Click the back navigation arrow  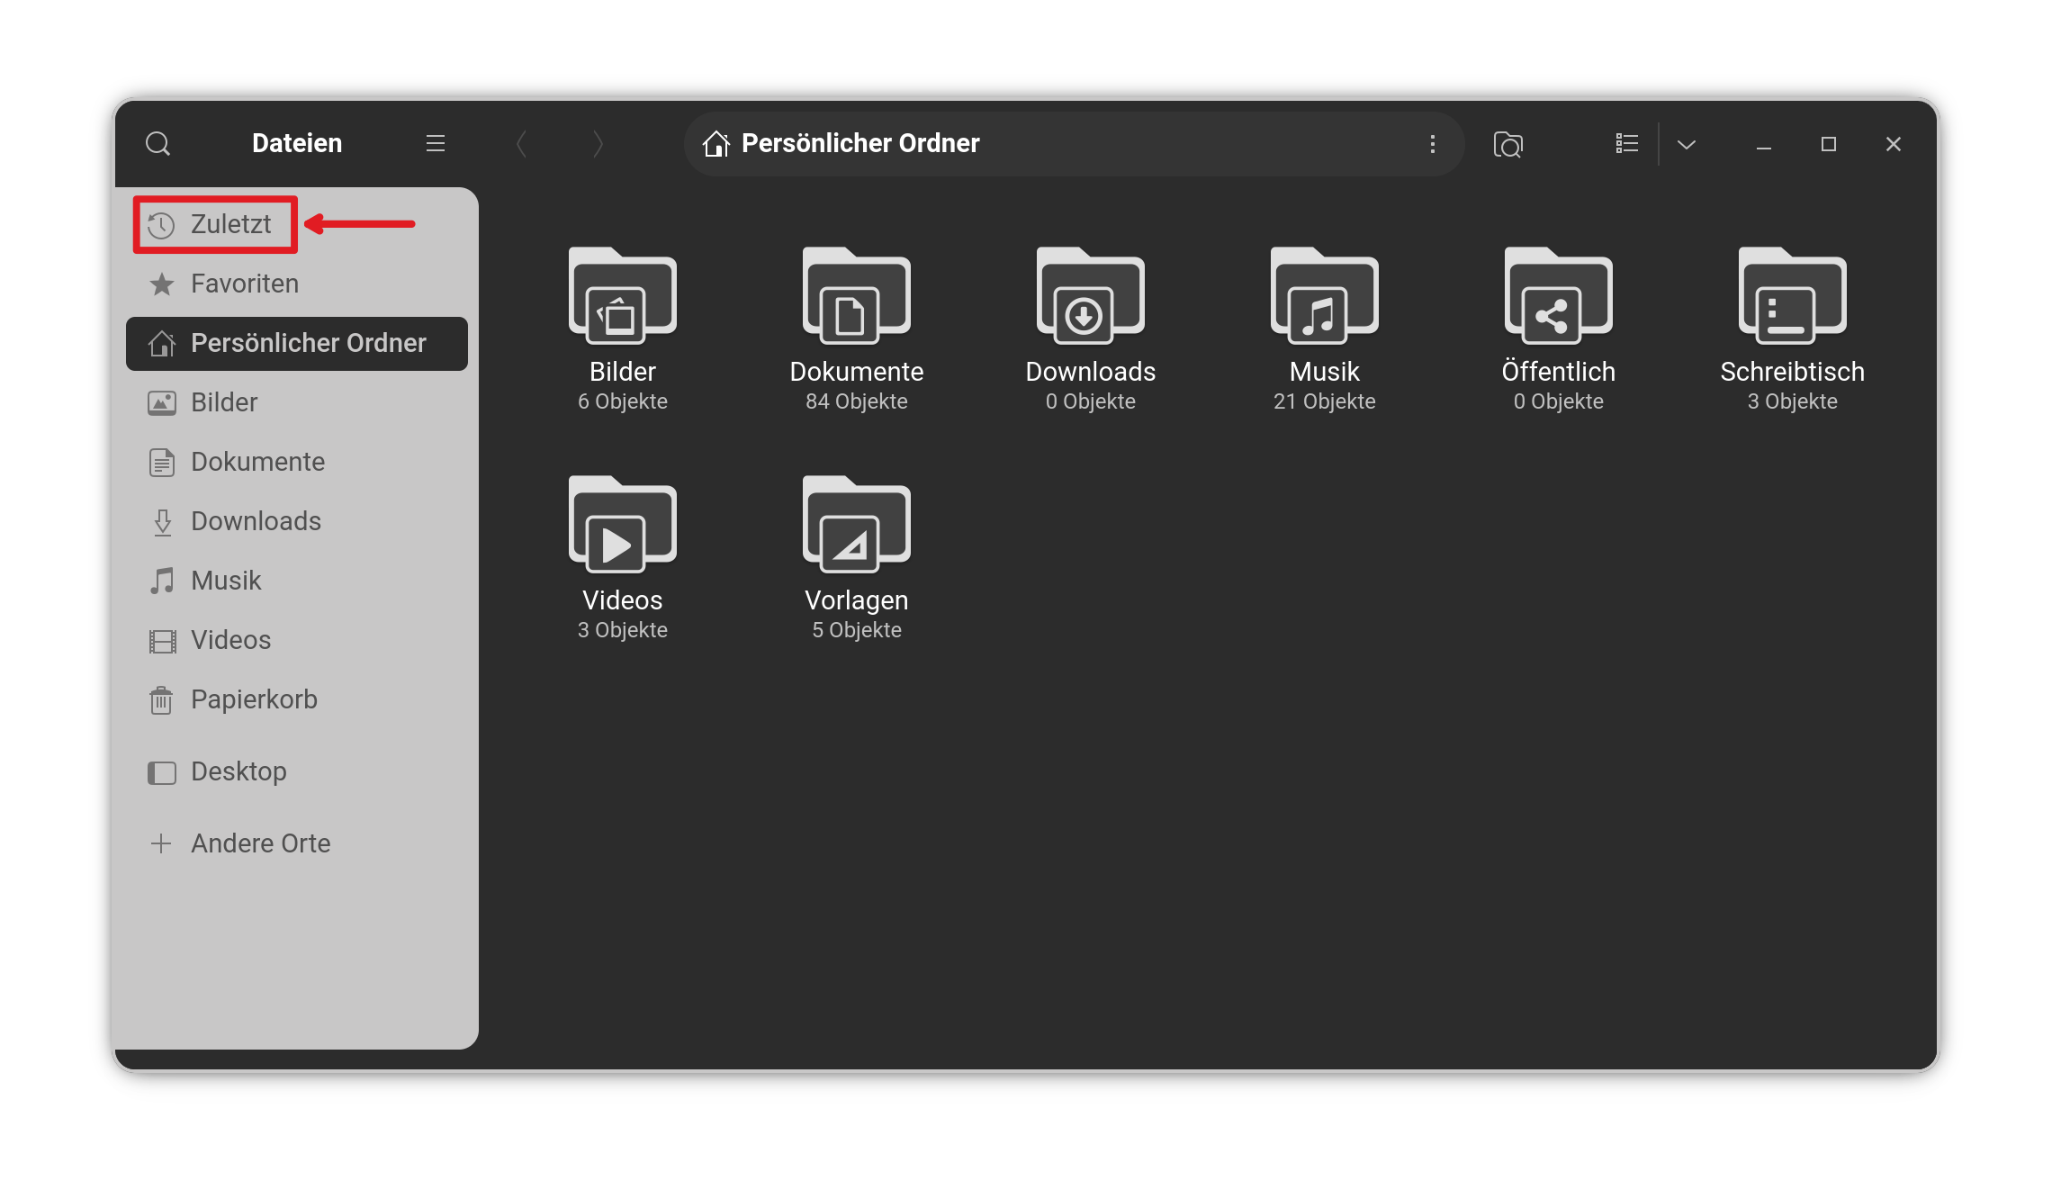(521, 144)
